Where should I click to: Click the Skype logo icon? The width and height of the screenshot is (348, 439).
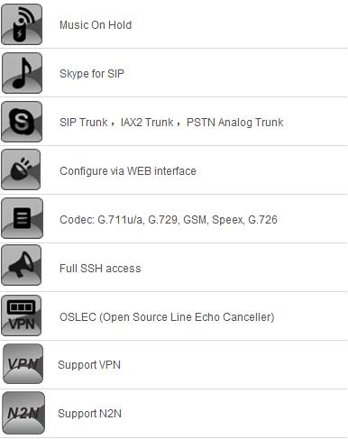(x=22, y=122)
